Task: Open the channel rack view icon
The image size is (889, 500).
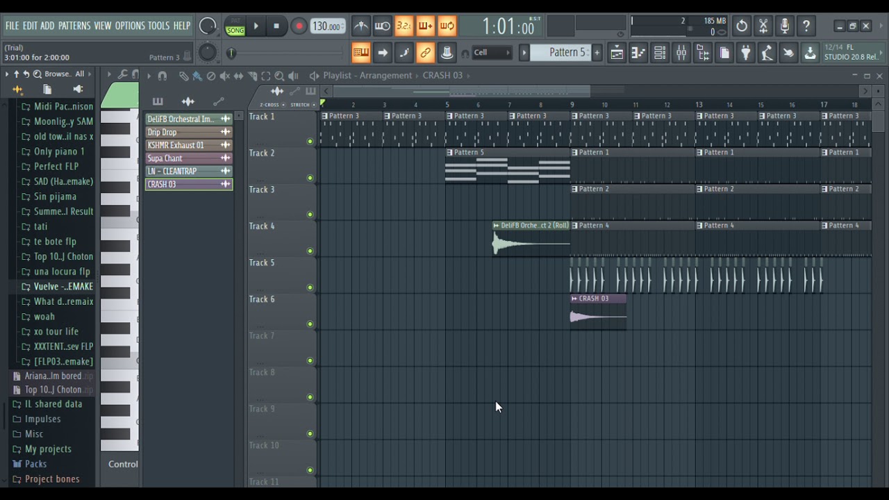Action: (659, 53)
